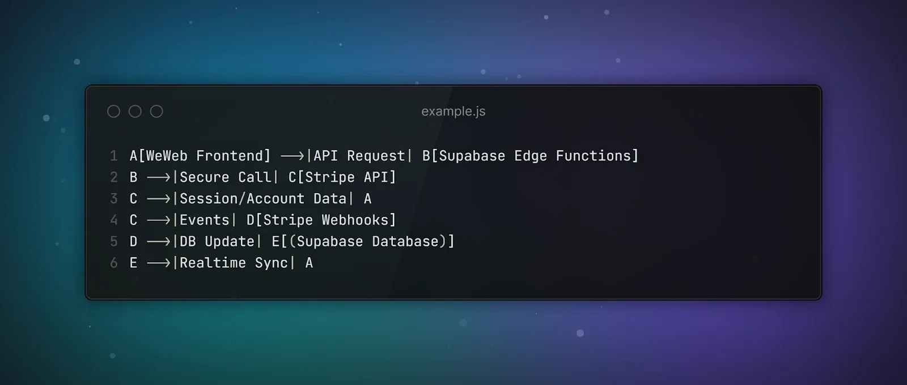Click the leading "B" on line 2
Viewport: 907px width, 385px height.
tap(134, 177)
